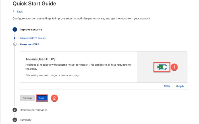Click 'Configure your domain settings' intro text
This screenshot has width=199, height=124.
pos(82,18)
